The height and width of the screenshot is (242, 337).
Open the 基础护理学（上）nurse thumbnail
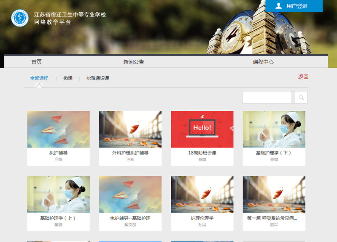[58, 194]
